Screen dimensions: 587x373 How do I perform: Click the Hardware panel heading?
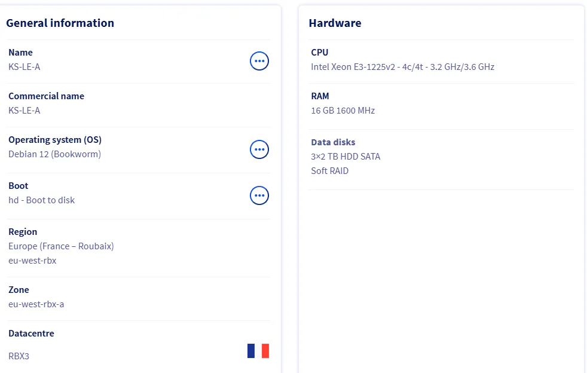[335, 23]
